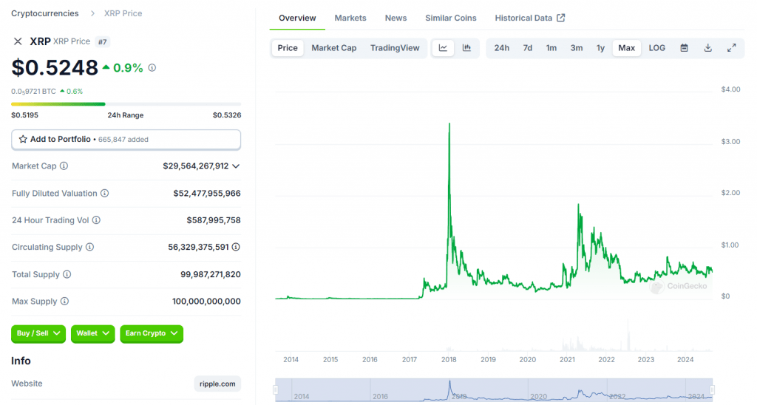Expand chart to fullscreen
The image size is (757, 405).
[731, 48]
